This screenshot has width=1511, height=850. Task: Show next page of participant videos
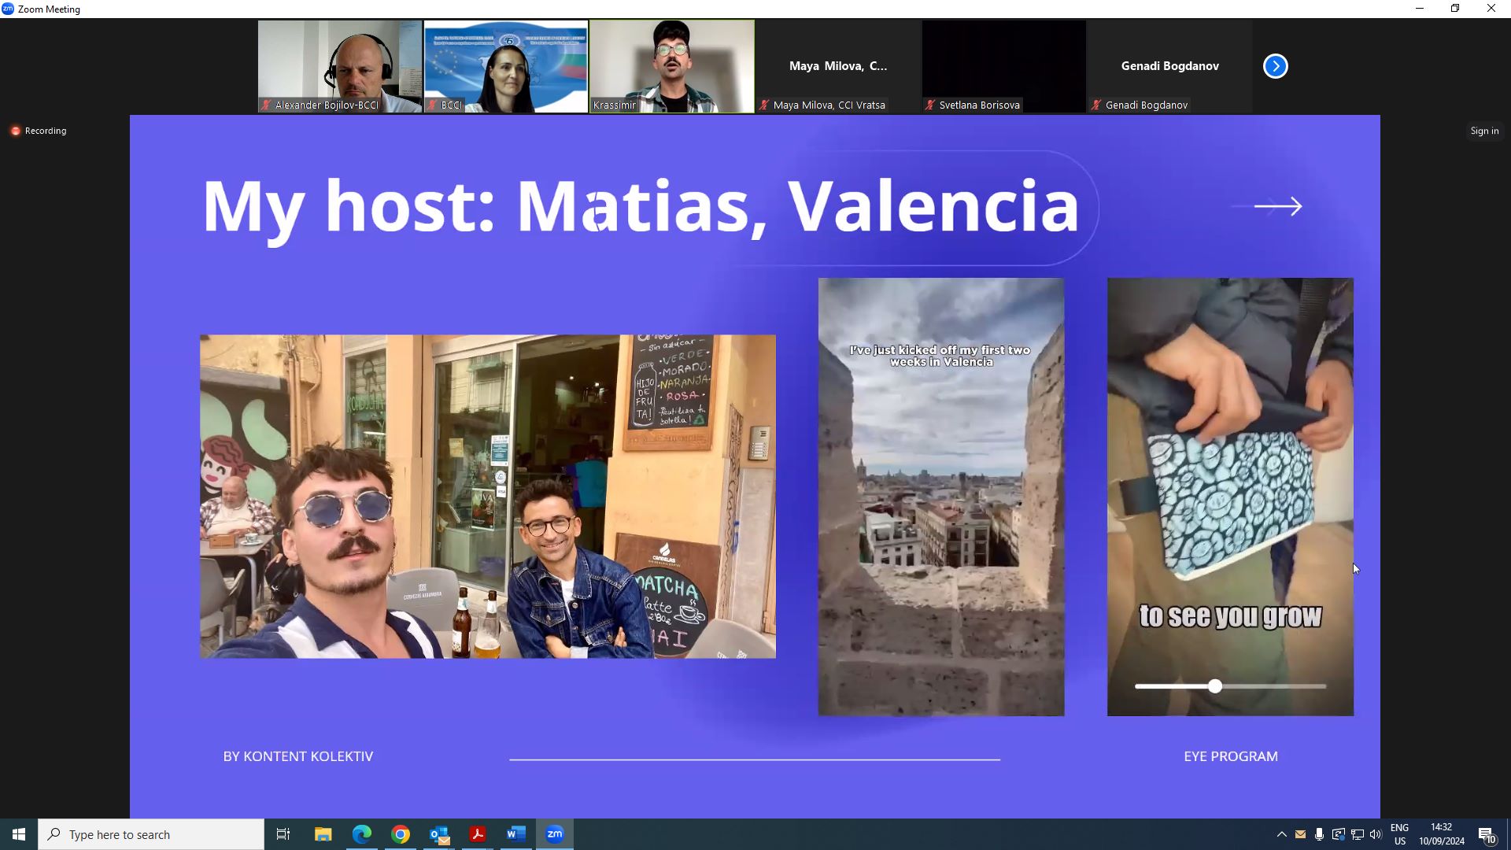(x=1275, y=66)
